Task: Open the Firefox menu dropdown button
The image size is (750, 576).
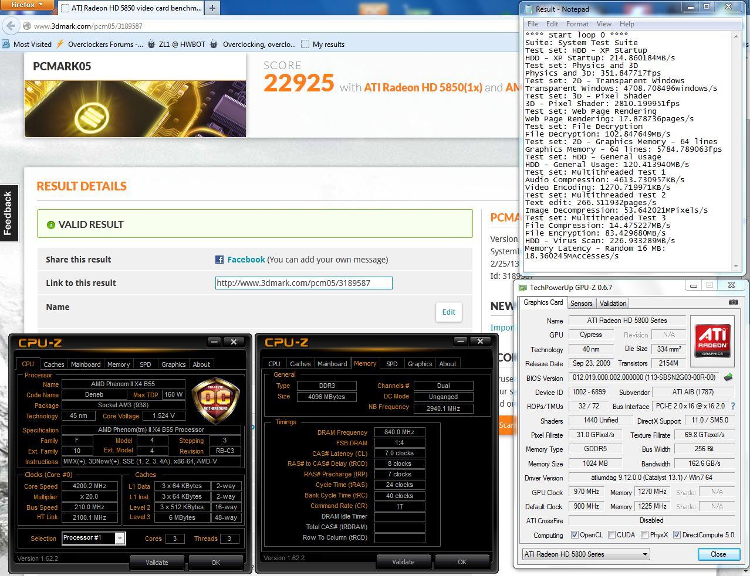Action: (28, 5)
